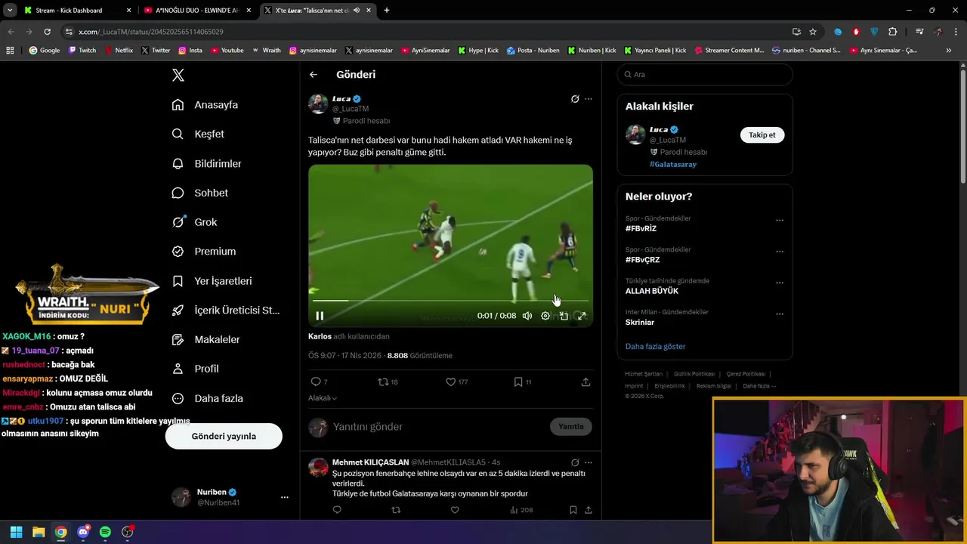This screenshot has height=544, width=967.
Task: Open options for Skriniar trend
Action: (x=780, y=314)
